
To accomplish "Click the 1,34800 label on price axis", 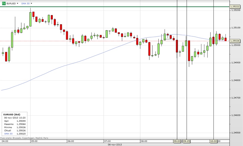I will (x=235, y=80).
